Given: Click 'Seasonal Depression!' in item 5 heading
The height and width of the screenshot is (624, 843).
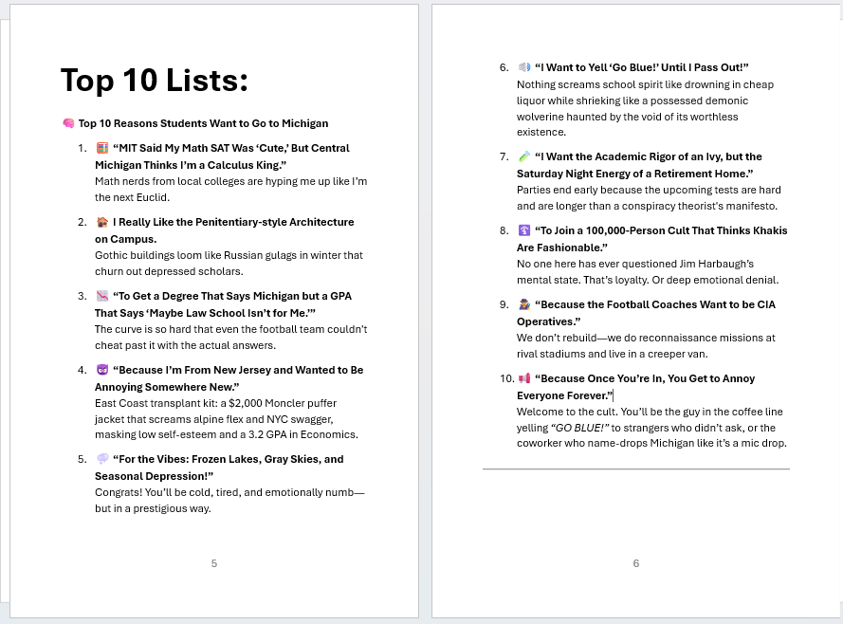Looking at the screenshot, I should pyautogui.click(x=154, y=475).
